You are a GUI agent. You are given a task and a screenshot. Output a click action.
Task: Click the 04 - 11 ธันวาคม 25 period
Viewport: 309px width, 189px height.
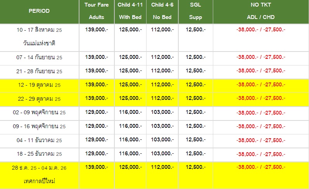(x=39, y=140)
